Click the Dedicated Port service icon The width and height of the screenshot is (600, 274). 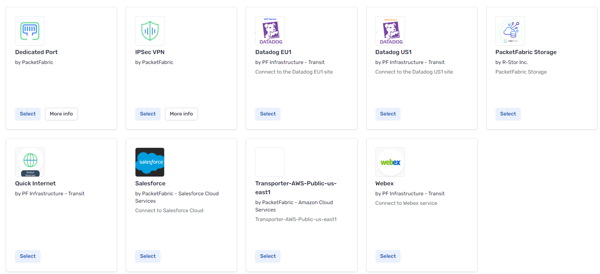pyautogui.click(x=30, y=31)
